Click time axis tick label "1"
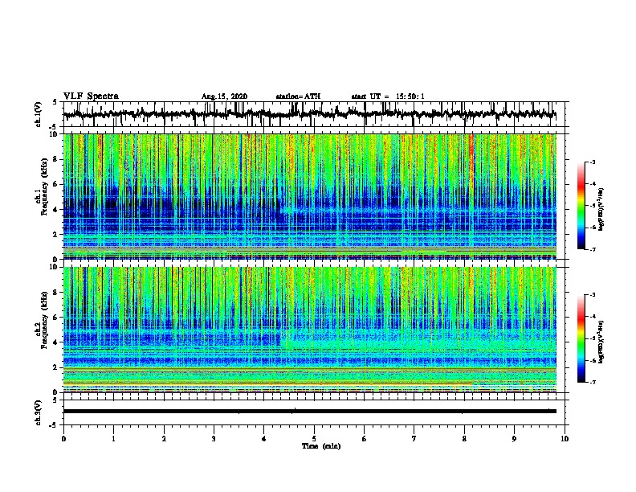This screenshot has width=636, height=492. tap(113, 438)
